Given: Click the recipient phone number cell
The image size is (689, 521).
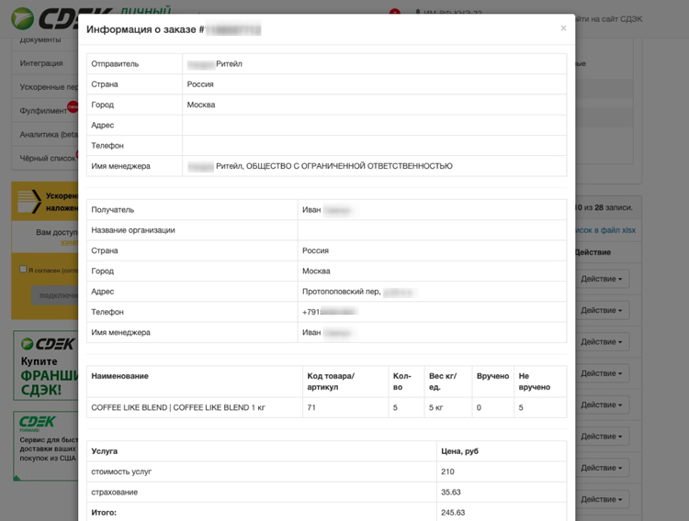Looking at the screenshot, I should click(x=433, y=312).
